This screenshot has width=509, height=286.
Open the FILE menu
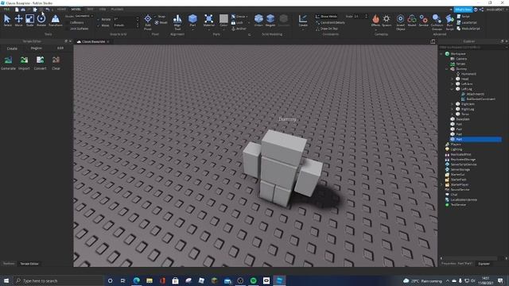(x=6, y=10)
